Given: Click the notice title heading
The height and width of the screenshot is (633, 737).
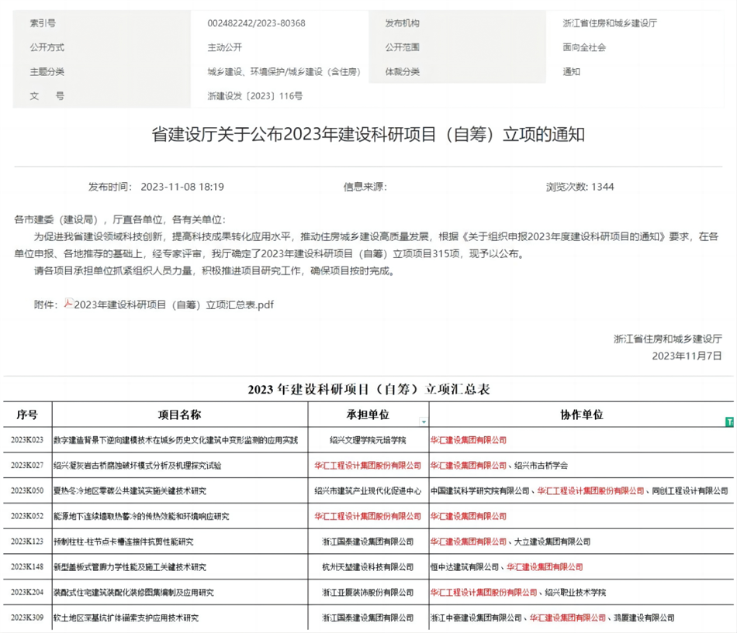Looking at the screenshot, I should tap(368, 136).
